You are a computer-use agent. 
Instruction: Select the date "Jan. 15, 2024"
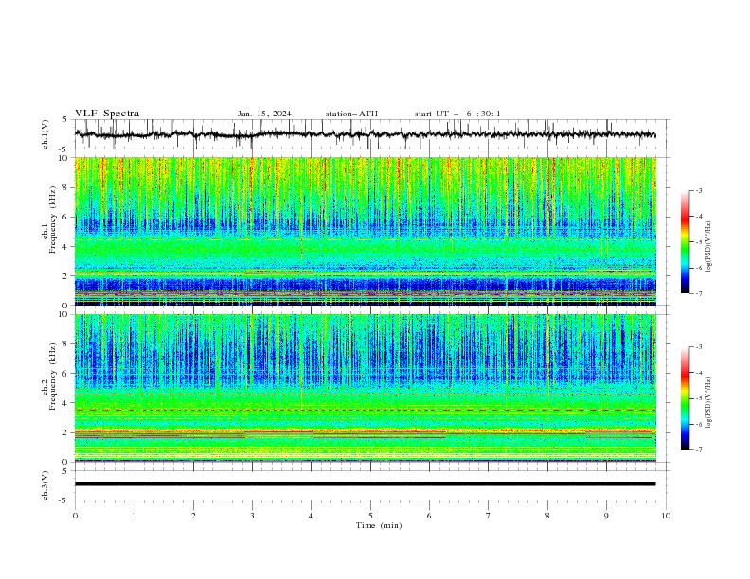click(264, 114)
